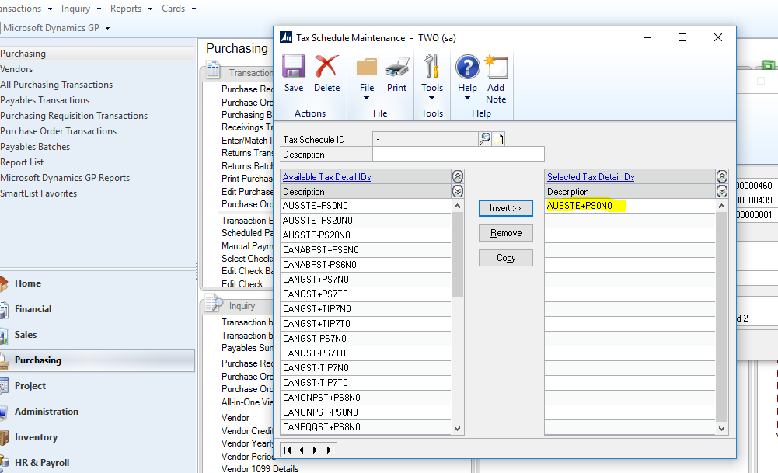Collapse the Selected Tax Detail IDs header
The width and height of the screenshot is (778, 473).
722,176
